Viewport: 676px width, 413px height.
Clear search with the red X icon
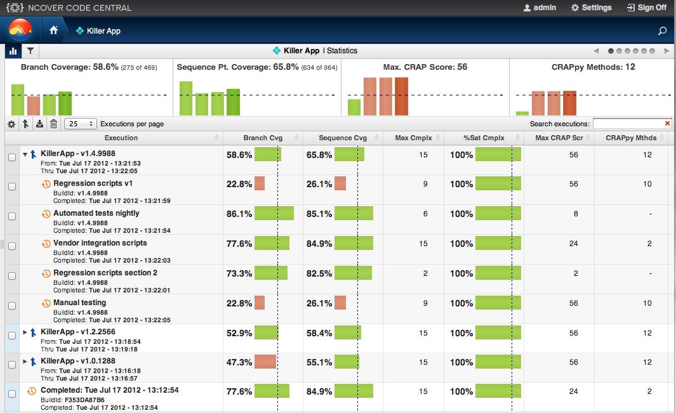click(667, 124)
